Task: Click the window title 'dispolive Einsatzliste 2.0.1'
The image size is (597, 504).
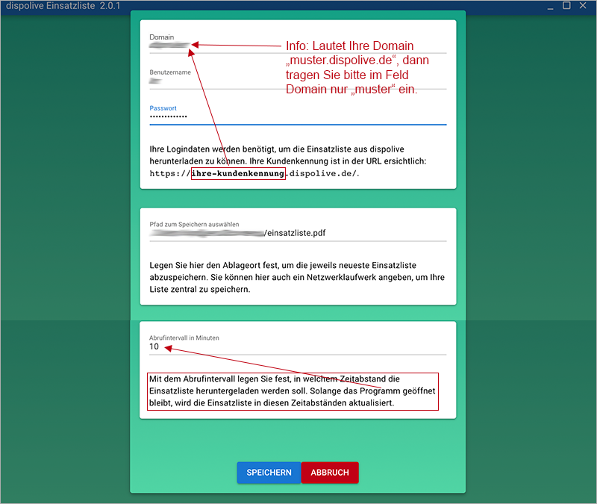Action: 63,6
